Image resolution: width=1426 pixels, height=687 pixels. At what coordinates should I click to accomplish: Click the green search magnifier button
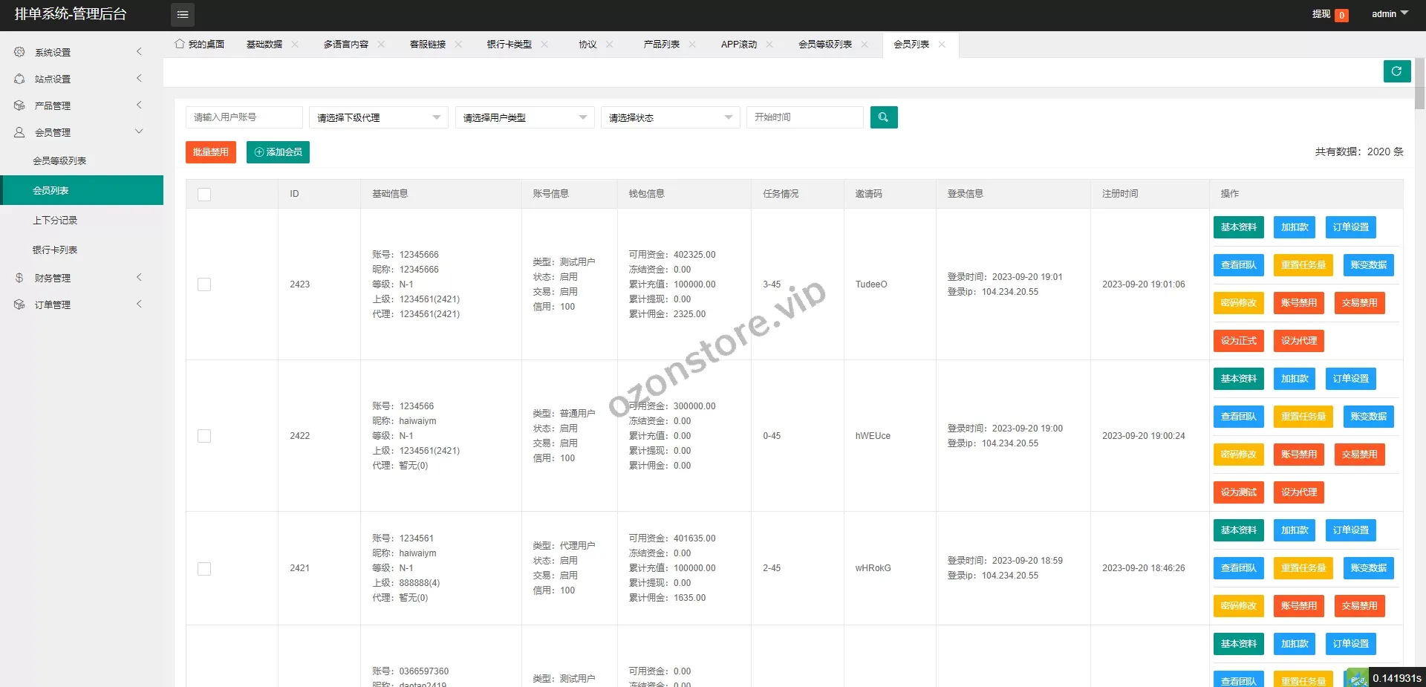(883, 117)
